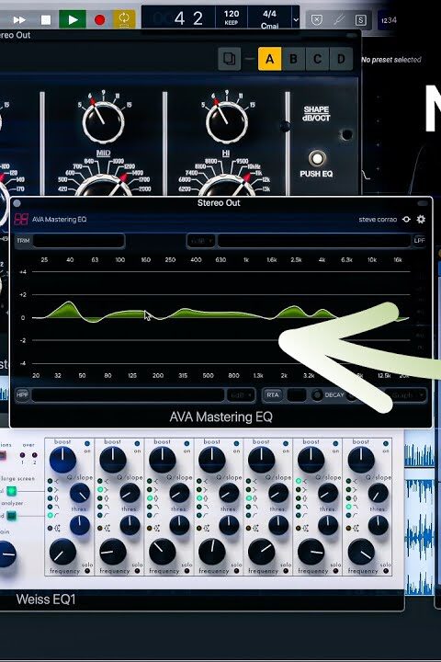Start playback with the green Play button
The width and height of the screenshot is (441, 662).
[x=73, y=19]
